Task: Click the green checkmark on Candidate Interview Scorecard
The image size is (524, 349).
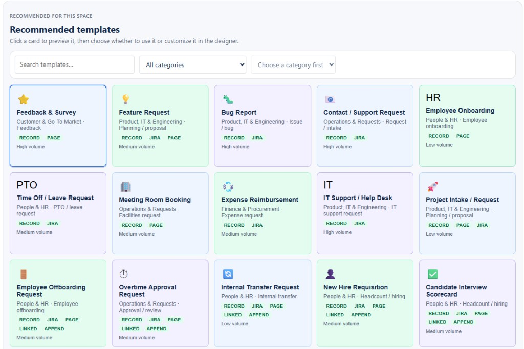Action: point(432,274)
